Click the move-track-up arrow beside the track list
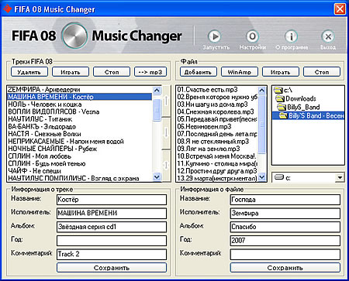 166,101
